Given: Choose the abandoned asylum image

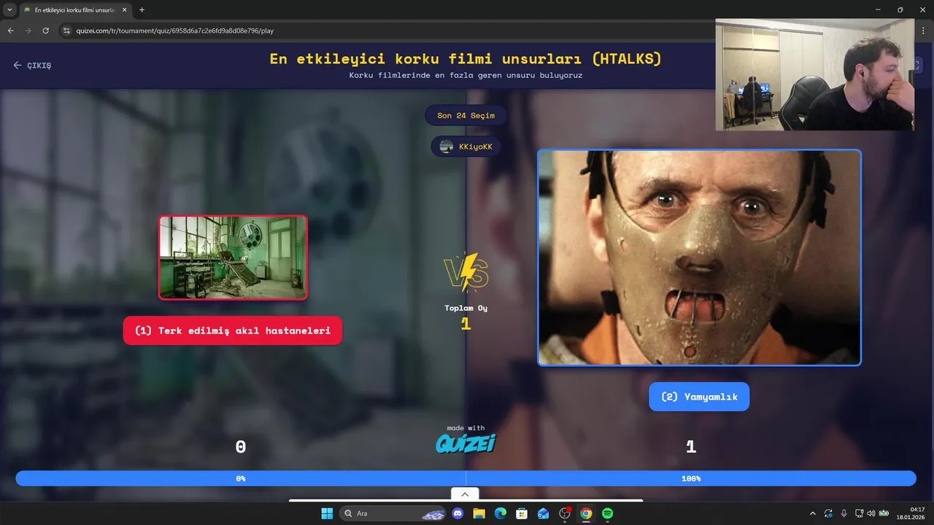Looking at the screenshot, I should (233, 257).
